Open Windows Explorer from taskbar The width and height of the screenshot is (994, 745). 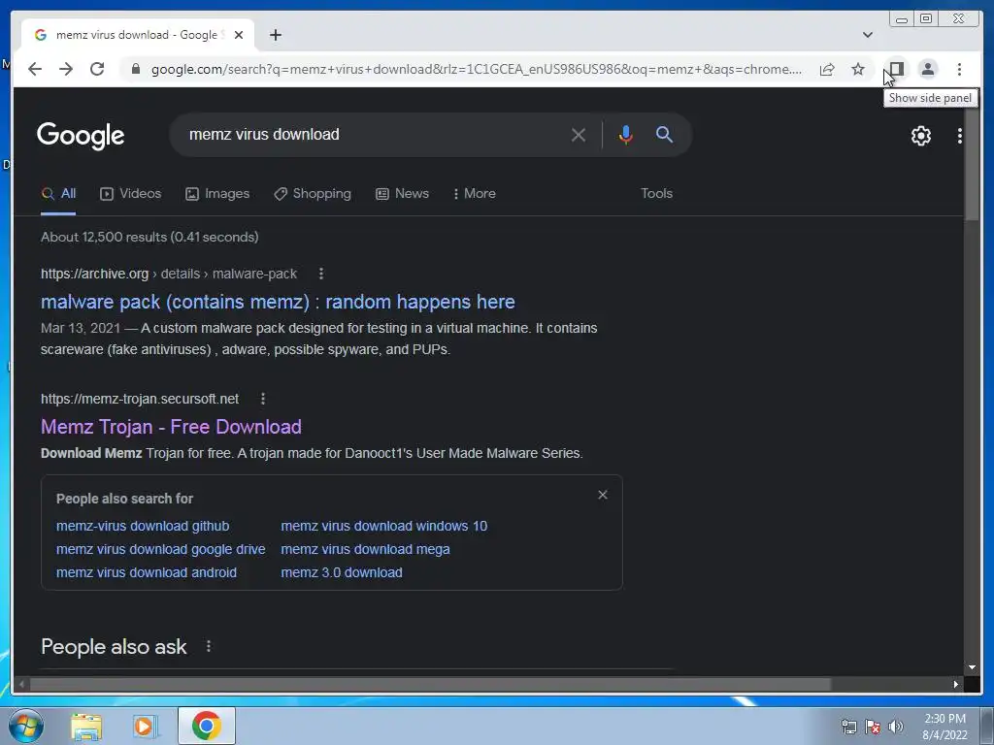tap(86, 727)
